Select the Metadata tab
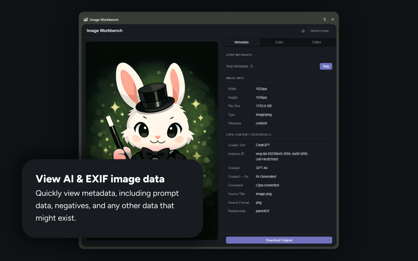 tap(241, 42)
